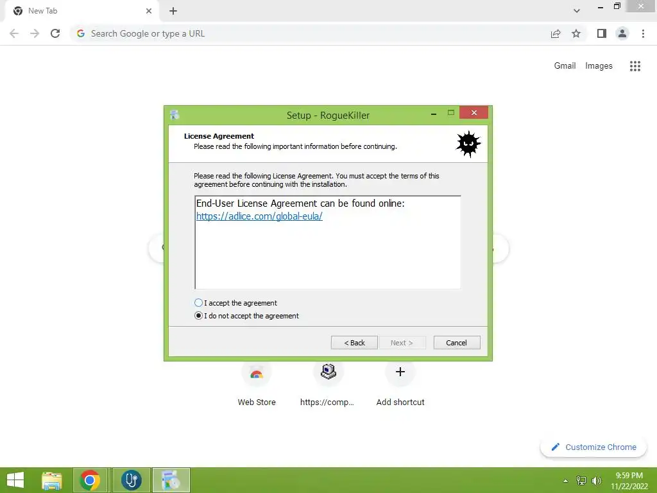Click the Back button in setup
657x493 pixels.
tap(354, 343)
